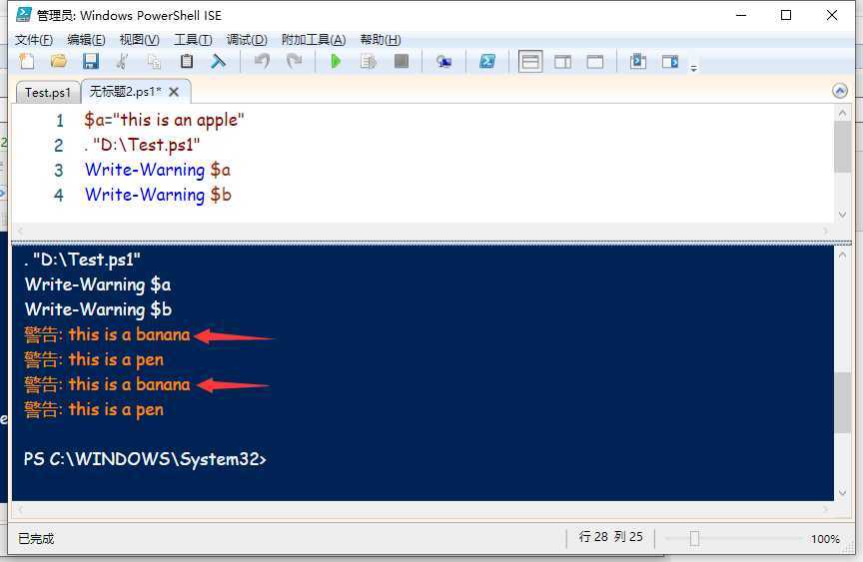Close the 无标题2.ps1* tab
This screenshot has height=562, width=863.
pos(174,92)
